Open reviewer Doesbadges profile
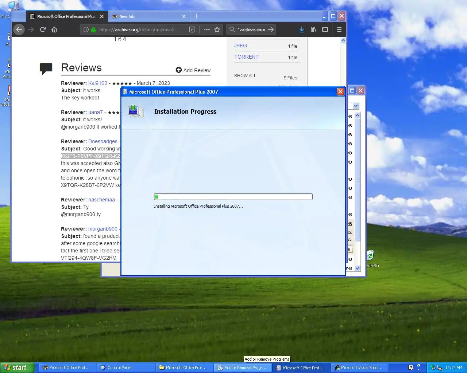 [103, 141]
